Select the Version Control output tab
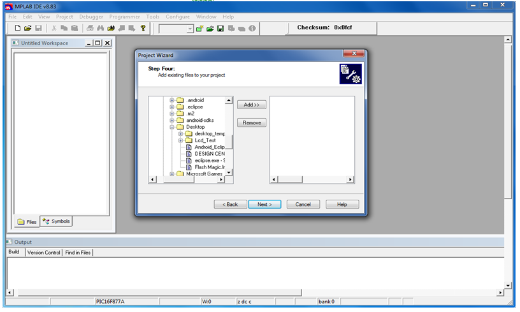The width and height of the screenshot is (520, 312). point(44,253)
